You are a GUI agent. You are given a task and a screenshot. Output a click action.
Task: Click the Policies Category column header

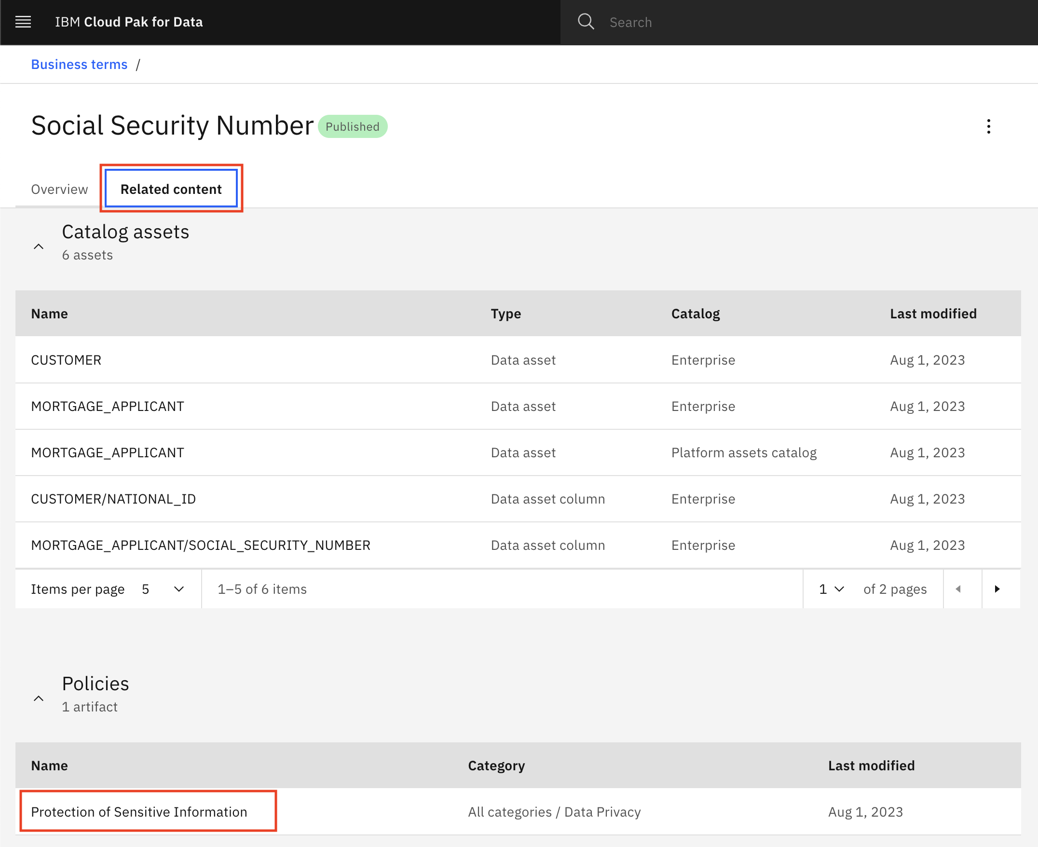pos(496,765)
